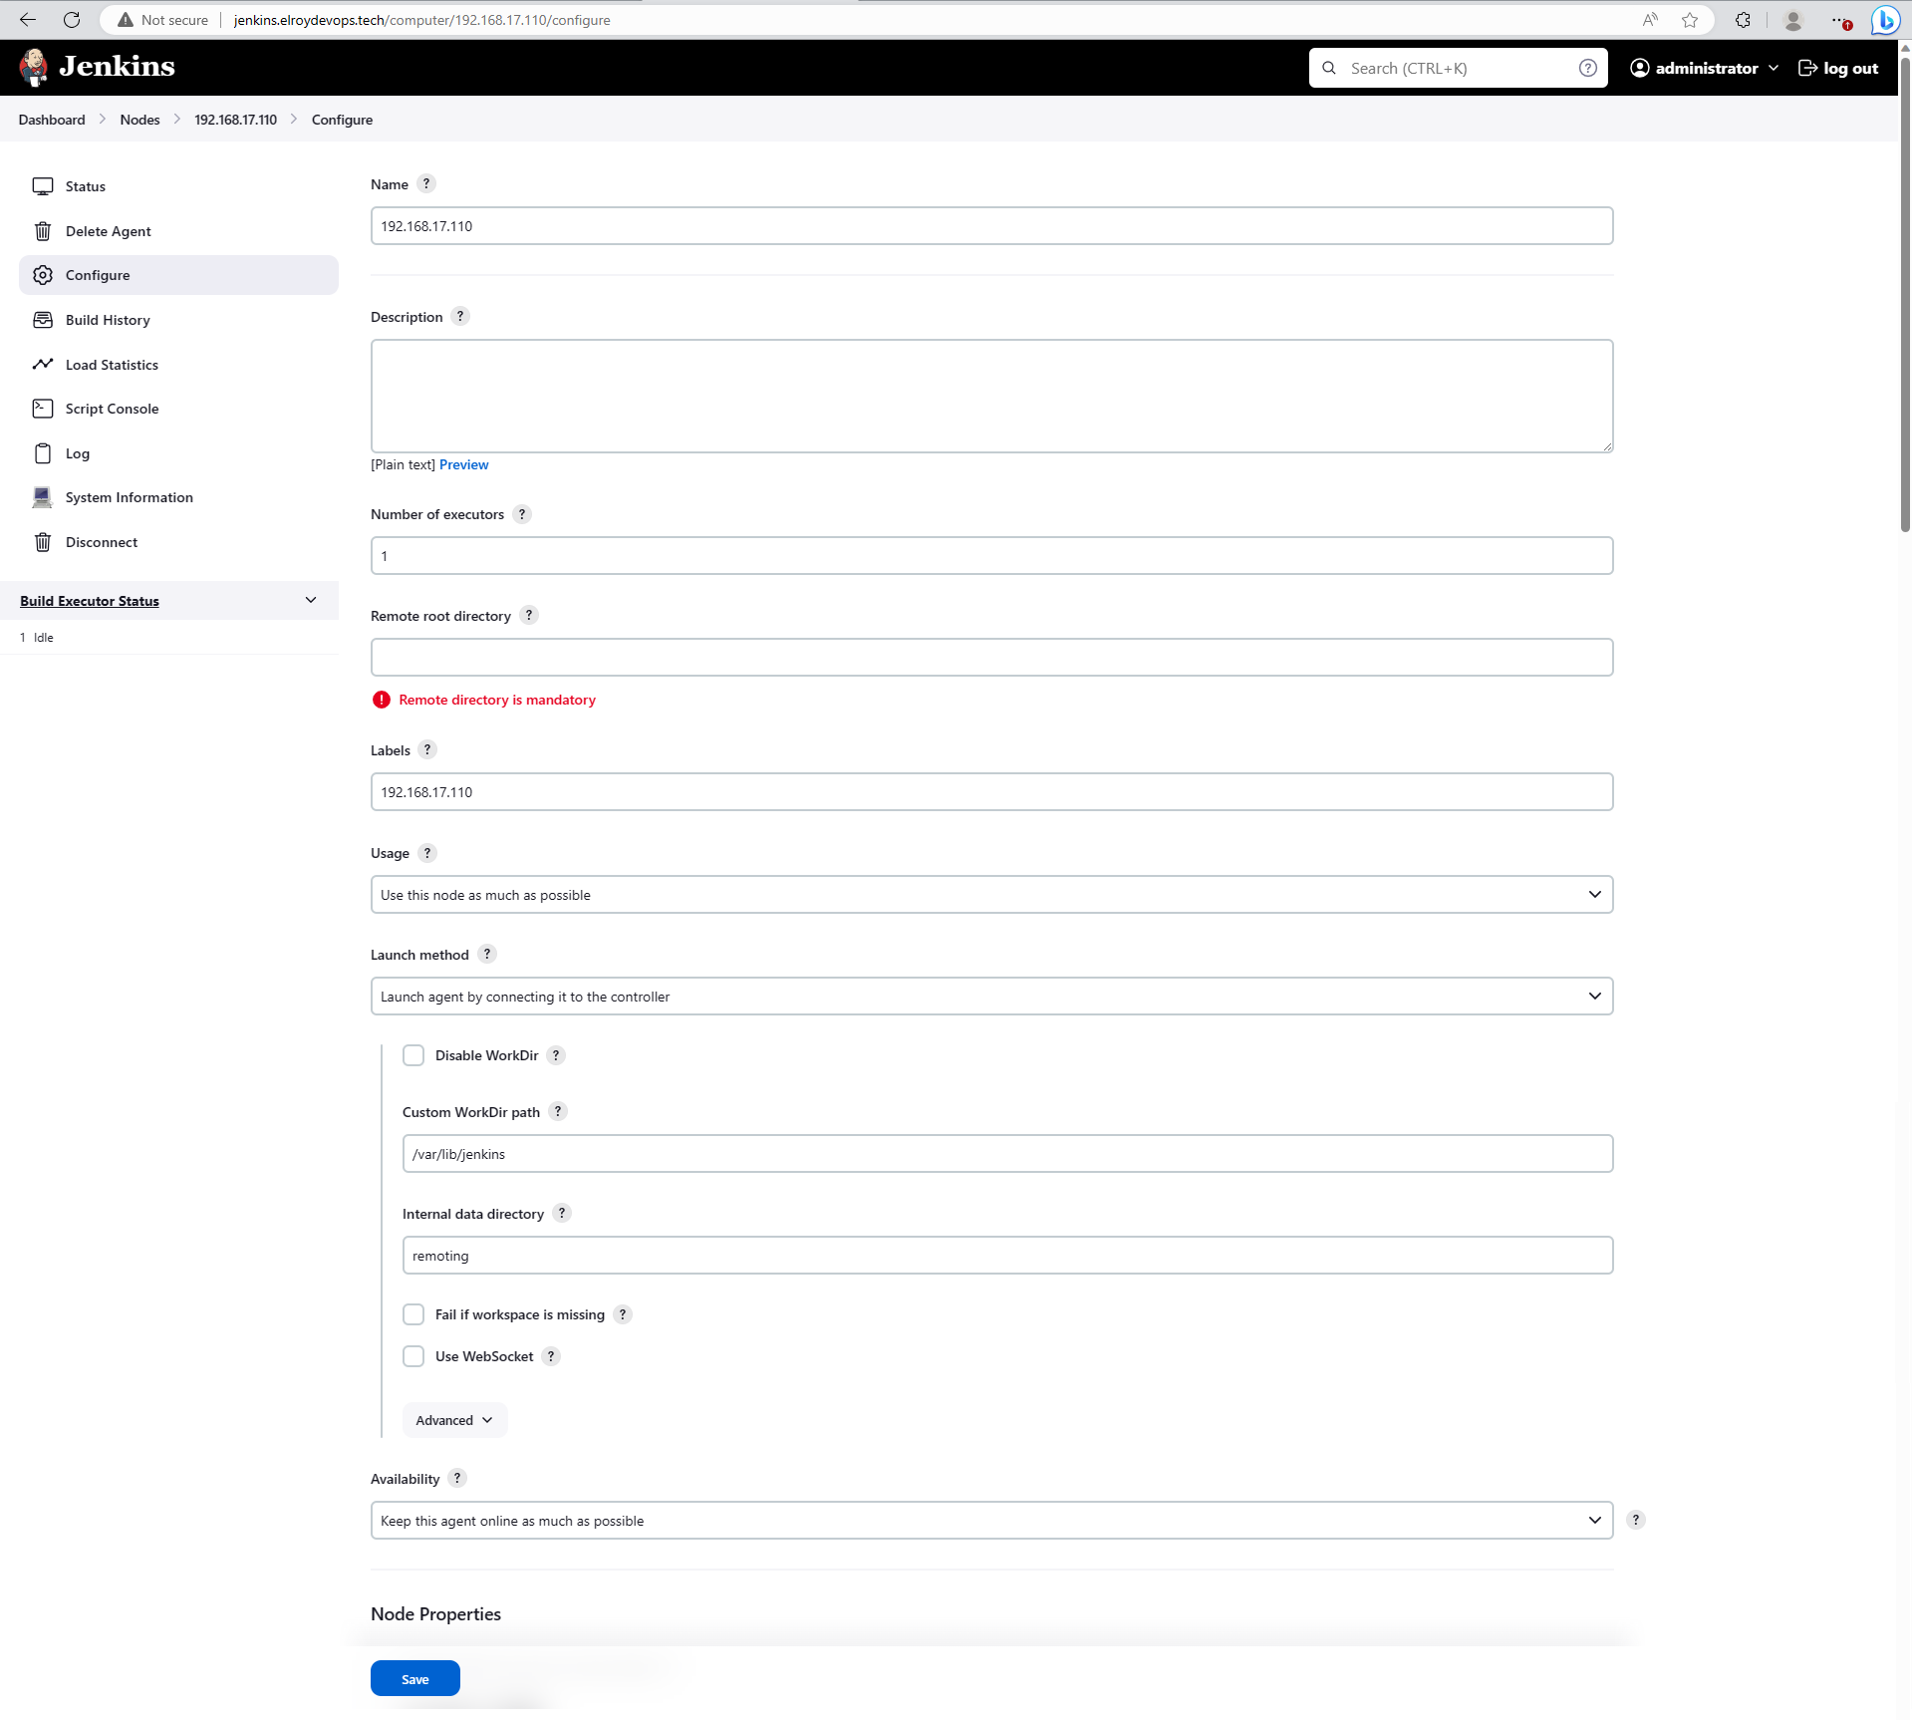Open the Usage dropdown
This screenshot has height=1720, width=1913.
(x=991, y=895)
